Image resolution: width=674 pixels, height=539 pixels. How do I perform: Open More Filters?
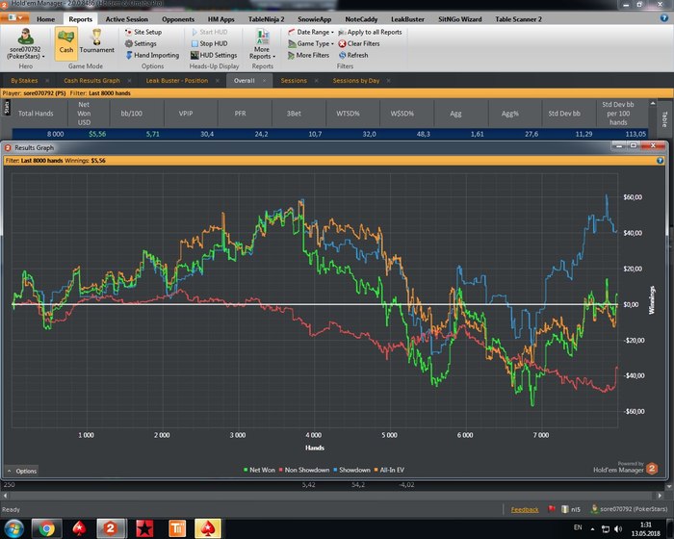pyautogui.click(x=308, y=56)
